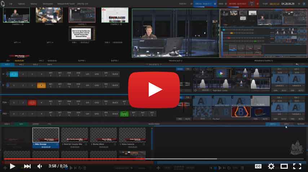Viewport: 308px width, 172px height.
Task: Select Camera 2 monitor thumbnail
Action: pyautogui.click(x=49, y=15)
